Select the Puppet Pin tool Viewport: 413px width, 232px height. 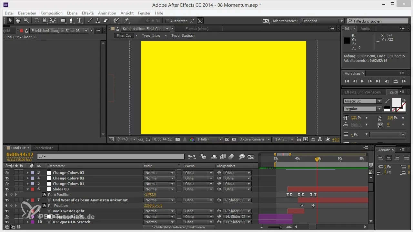tap(126, 21)
